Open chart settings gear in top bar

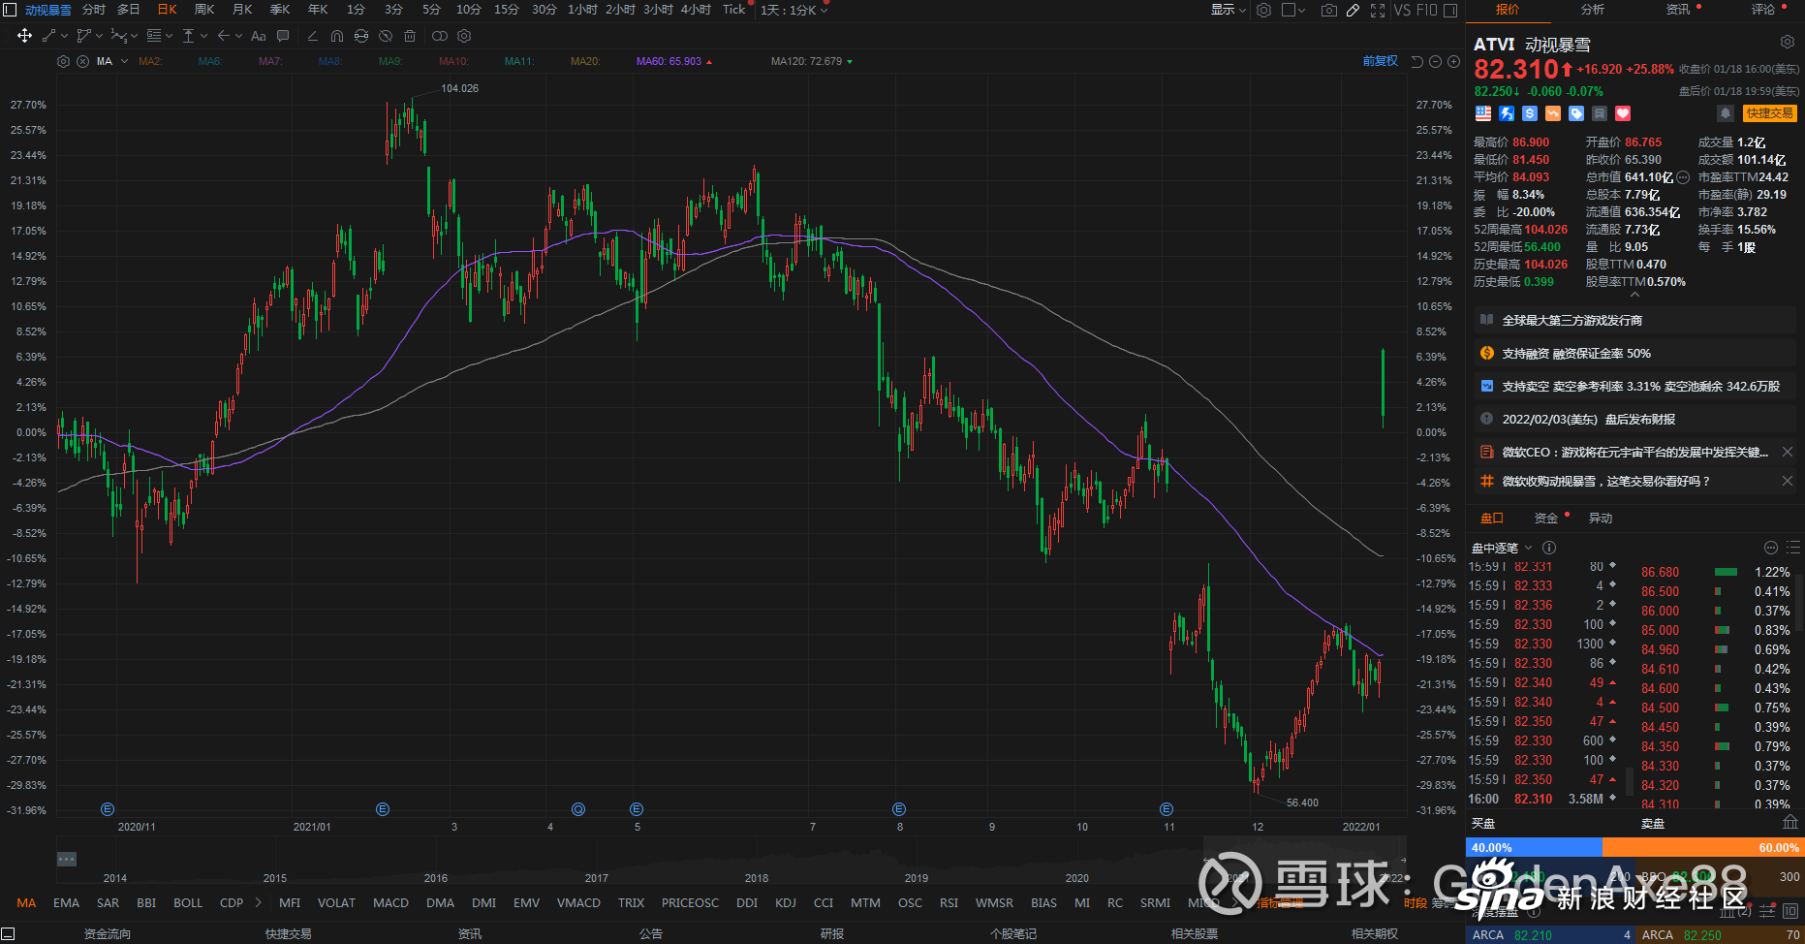(1263, 10)
